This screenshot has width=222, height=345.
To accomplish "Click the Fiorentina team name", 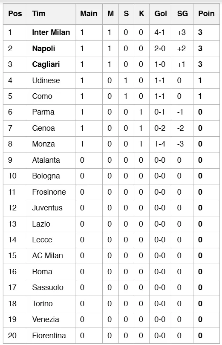I will pos(49,336).
